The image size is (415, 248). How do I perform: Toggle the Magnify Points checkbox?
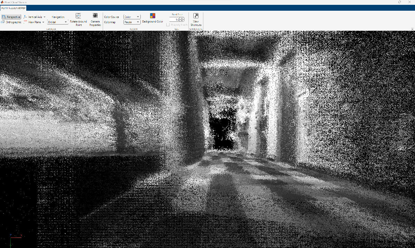168,25
